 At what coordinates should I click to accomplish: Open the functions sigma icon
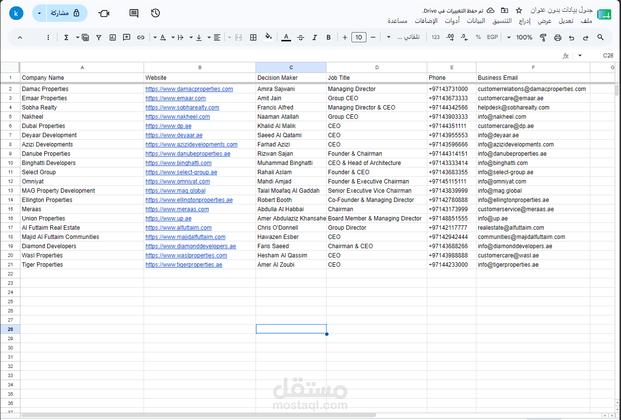click(67, 37)
